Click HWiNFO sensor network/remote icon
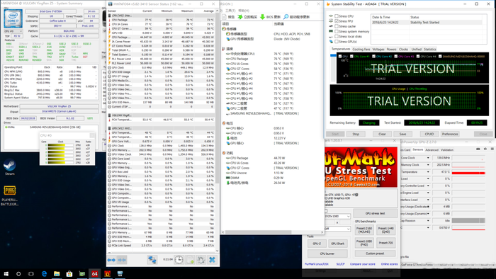Image resolution: width=496 pixels, height=279 pixels. pyautogui.click(x=152, y=260)
